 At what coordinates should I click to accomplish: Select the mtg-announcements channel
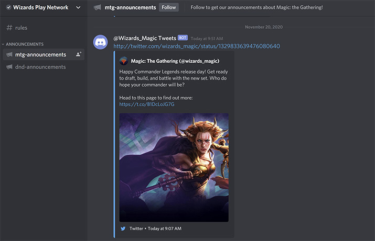pyautogui.click(x=44, y=54)
